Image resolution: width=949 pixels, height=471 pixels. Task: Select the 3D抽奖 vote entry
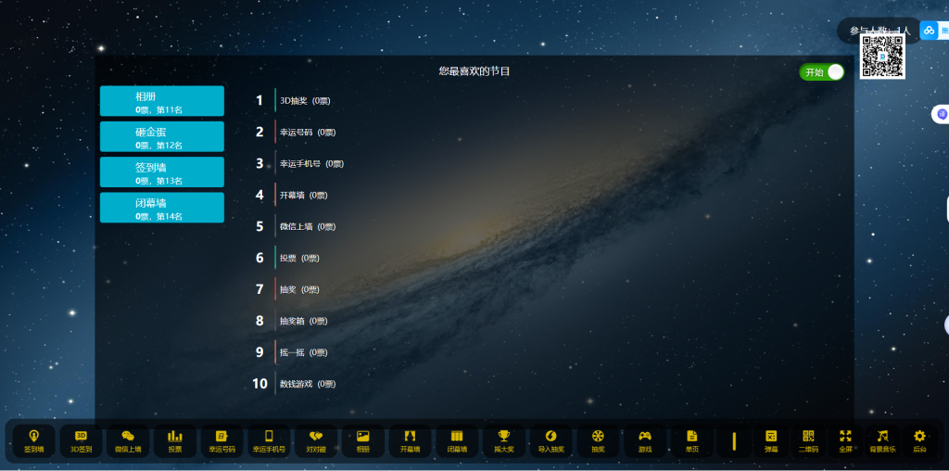305,100
